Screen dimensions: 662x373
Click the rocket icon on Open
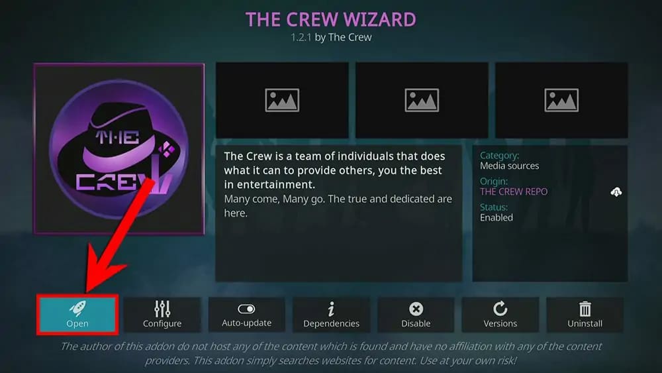pyautogui.click(x=77, y=308)
